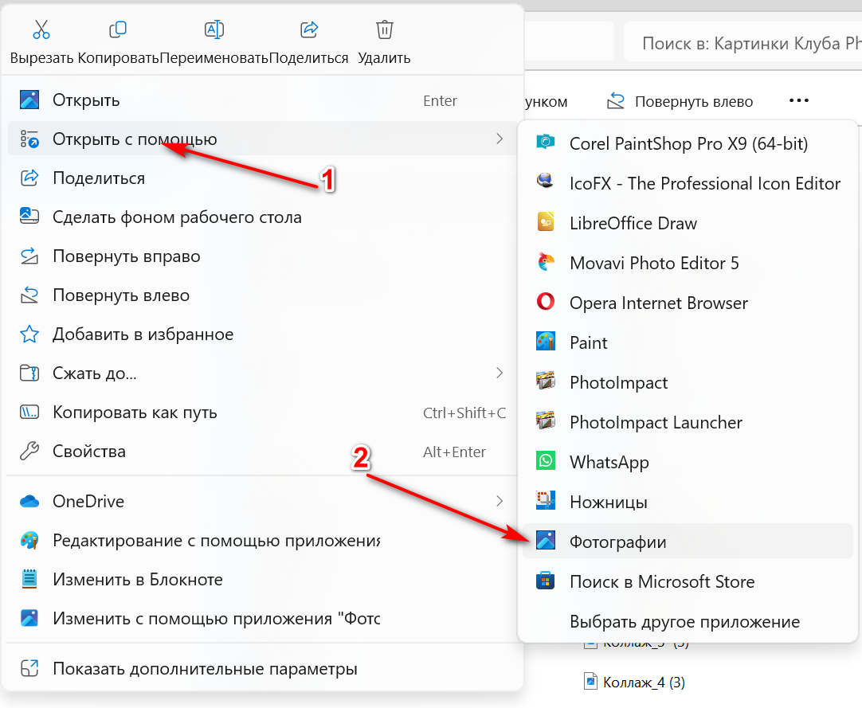Select the Коллаж_4 (3) file
Screen dimensions: 862x708
pos(634,683)
